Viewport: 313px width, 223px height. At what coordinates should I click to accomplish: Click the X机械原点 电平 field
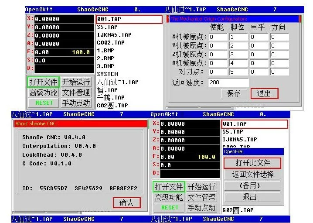point(259,37)
